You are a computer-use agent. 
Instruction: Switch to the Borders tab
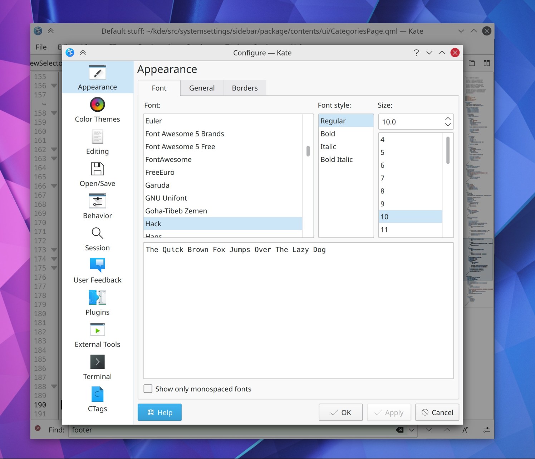(x=245, y=88)
